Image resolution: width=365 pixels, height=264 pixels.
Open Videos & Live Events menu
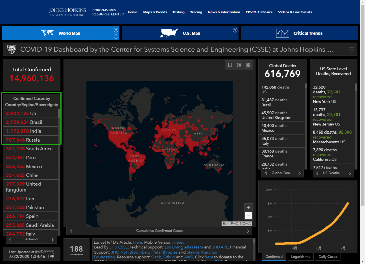pos(295,12)
